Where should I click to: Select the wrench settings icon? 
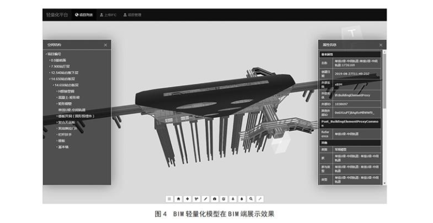click(x=260, y=199)
